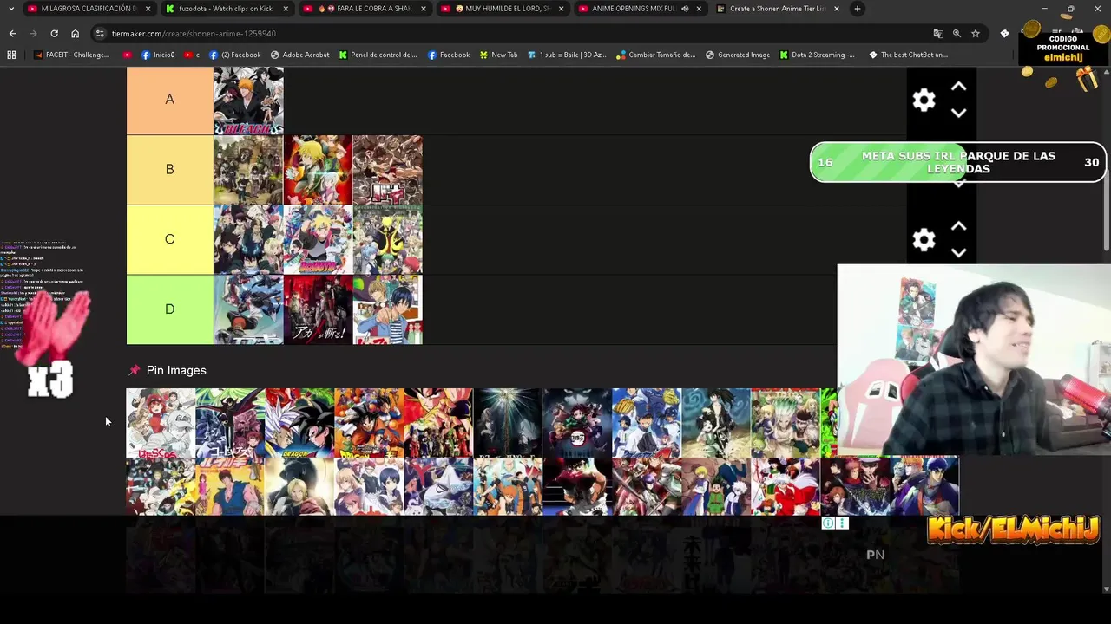
Task: Open the translate page icon in address bar
Action: point(938,33)
